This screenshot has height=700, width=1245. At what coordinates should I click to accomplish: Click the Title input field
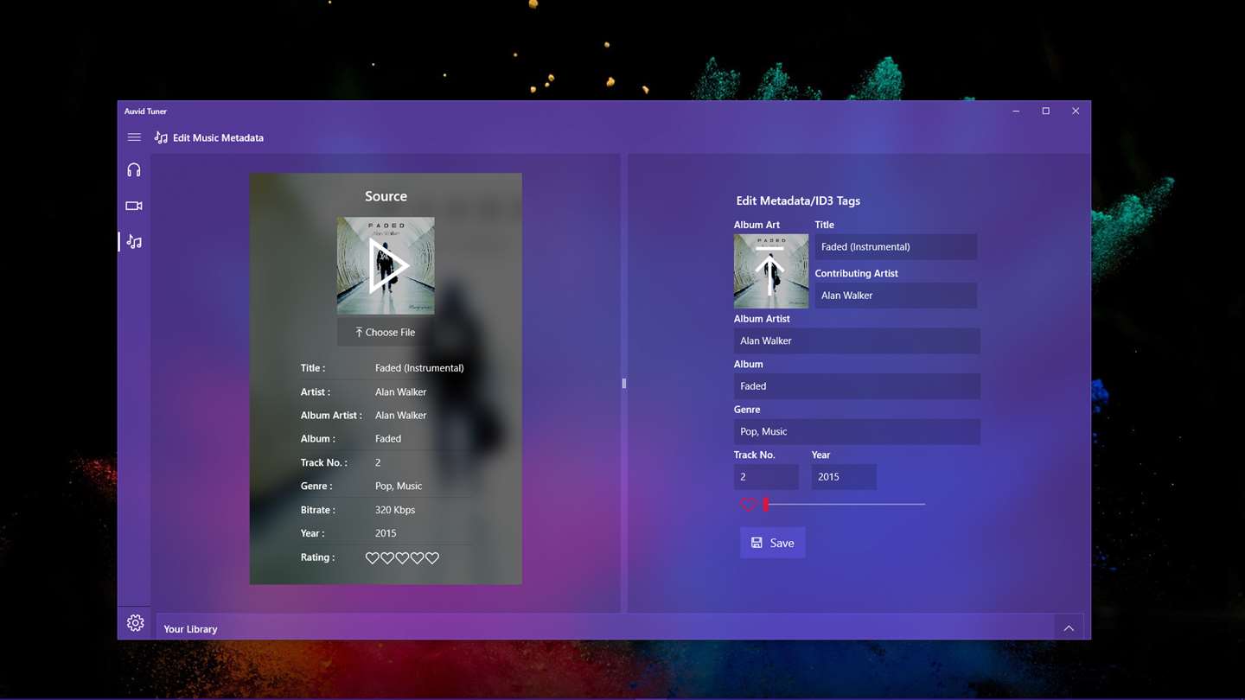(x=896, y=246)
